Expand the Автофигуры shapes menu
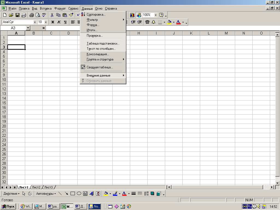This screenshot has width=280, height=210. point(46,194)
